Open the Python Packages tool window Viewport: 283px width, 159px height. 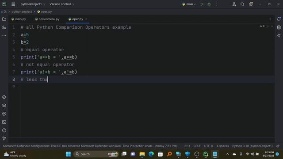point(4,106)
